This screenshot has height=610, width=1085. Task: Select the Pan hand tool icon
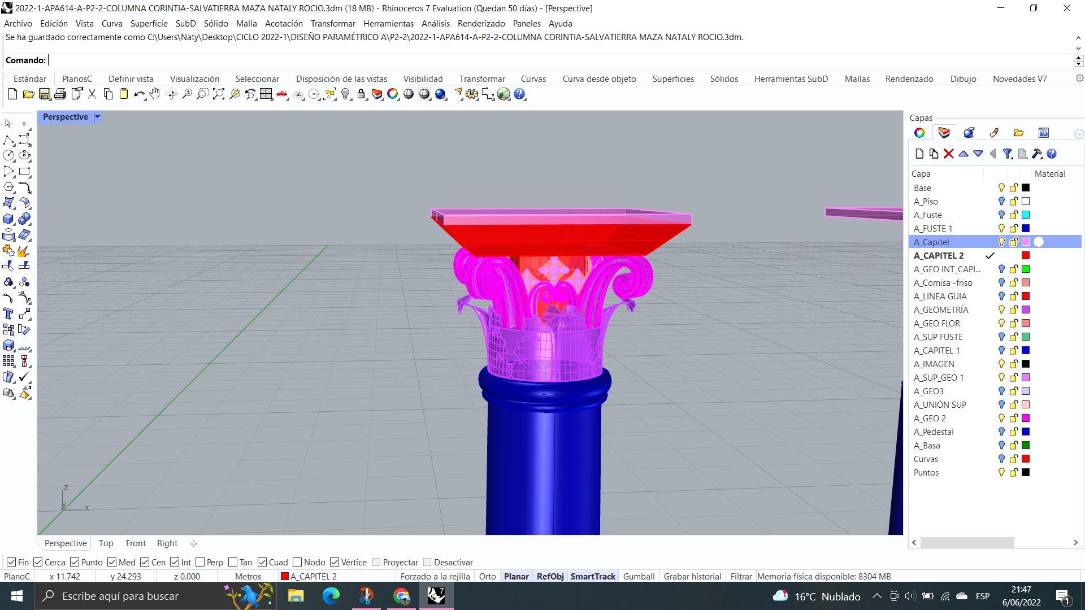pyautogui.click(x=155, y=94)
